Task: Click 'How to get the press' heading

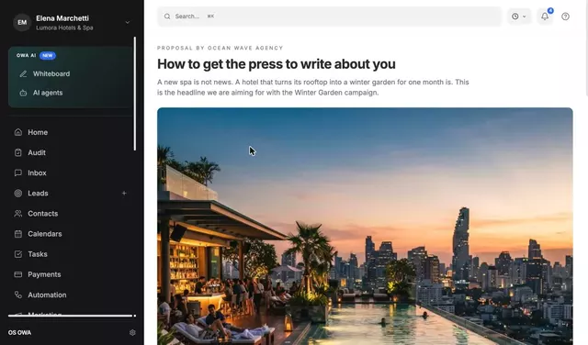Action: click(276, 64)
